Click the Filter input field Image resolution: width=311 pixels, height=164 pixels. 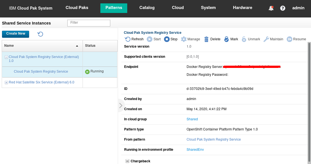click(x=89, y=23)
